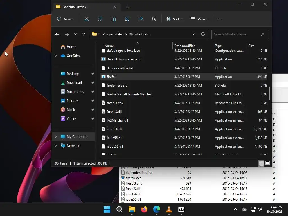Click the search magnifier in search box
The image size is (288, 216).
262,34
